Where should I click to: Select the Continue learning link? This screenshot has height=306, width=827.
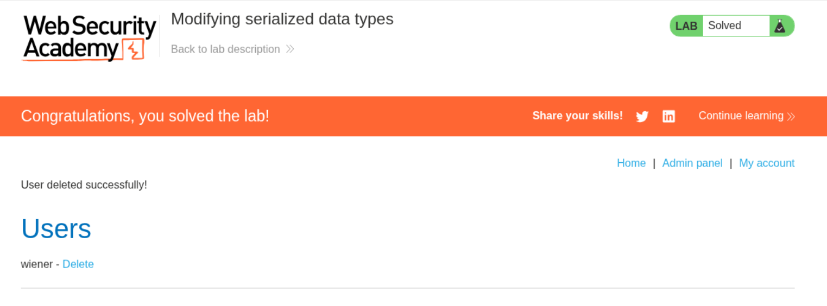741,116
